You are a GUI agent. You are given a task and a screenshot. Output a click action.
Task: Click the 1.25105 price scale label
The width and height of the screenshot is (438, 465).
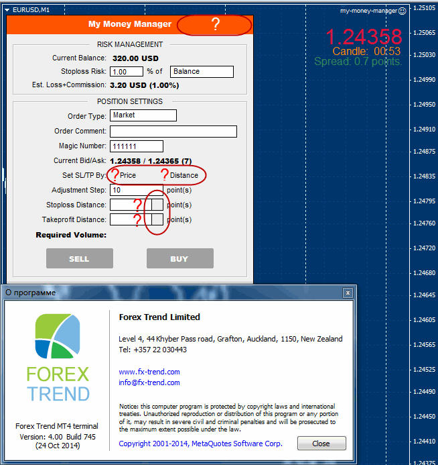pyautogui.click(x=425, y=7)
